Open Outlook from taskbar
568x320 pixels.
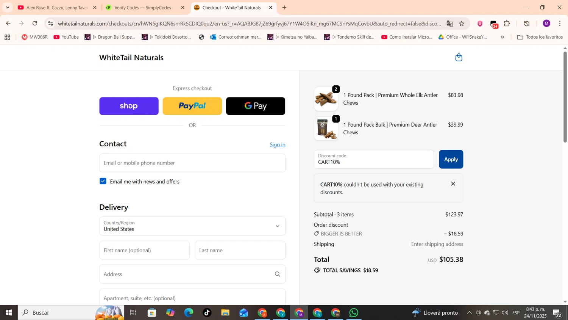coord(244,313)
